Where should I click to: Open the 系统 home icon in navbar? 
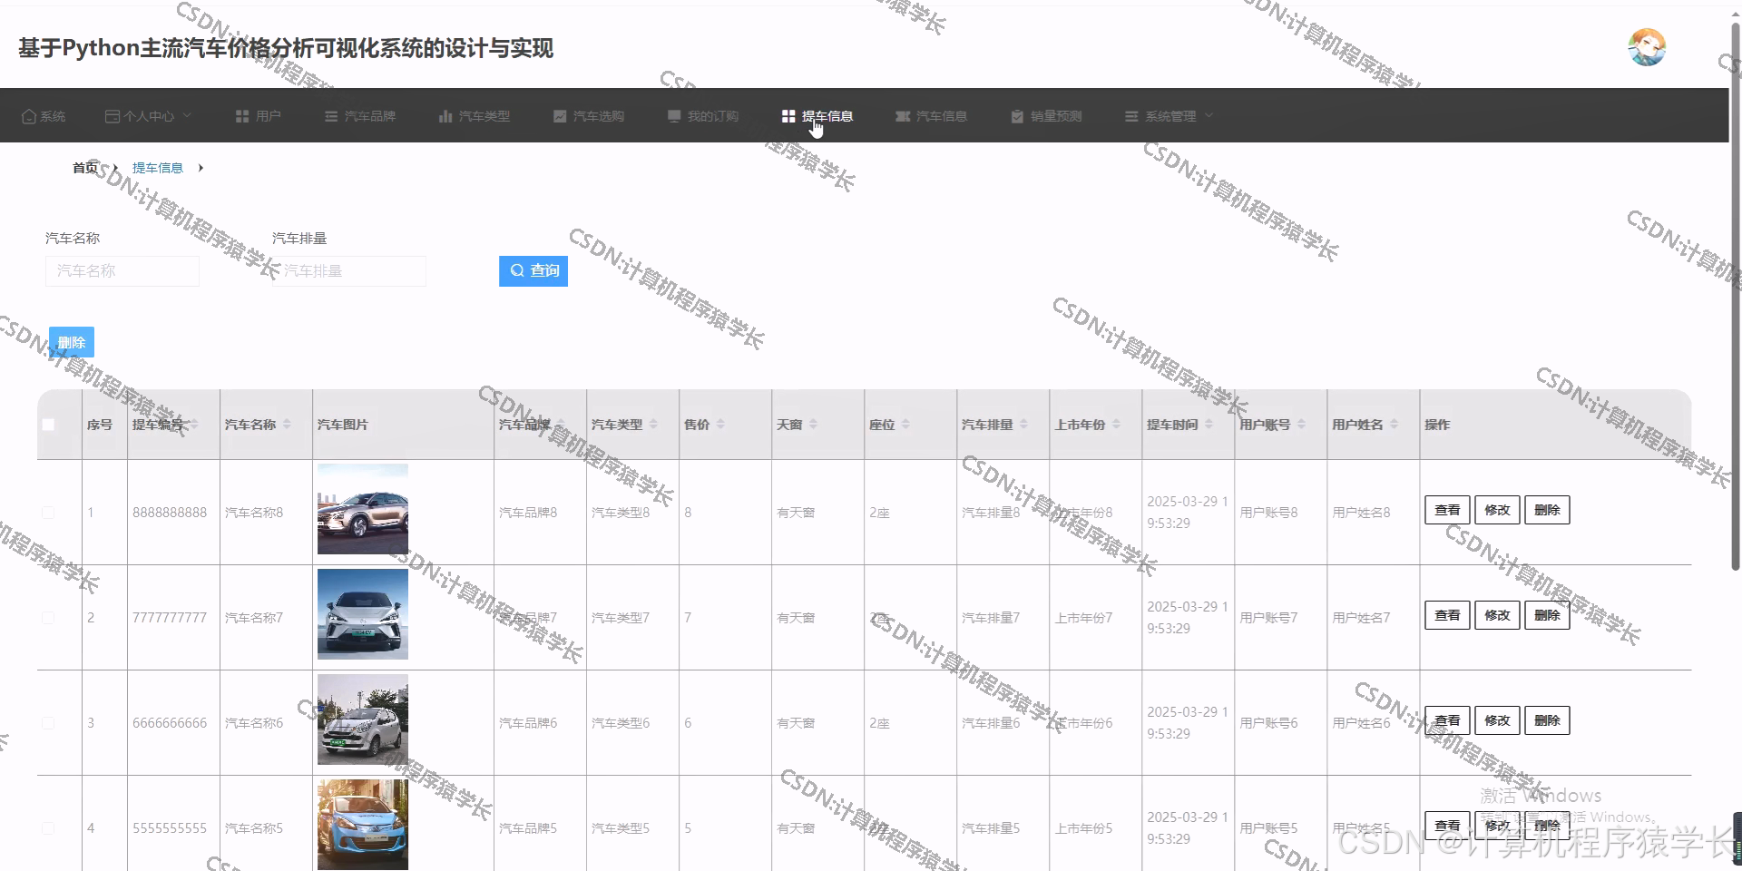tap(29, 116)
